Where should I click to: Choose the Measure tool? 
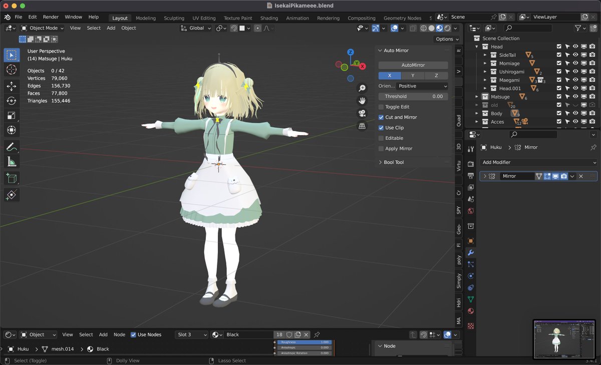[12, 162]
